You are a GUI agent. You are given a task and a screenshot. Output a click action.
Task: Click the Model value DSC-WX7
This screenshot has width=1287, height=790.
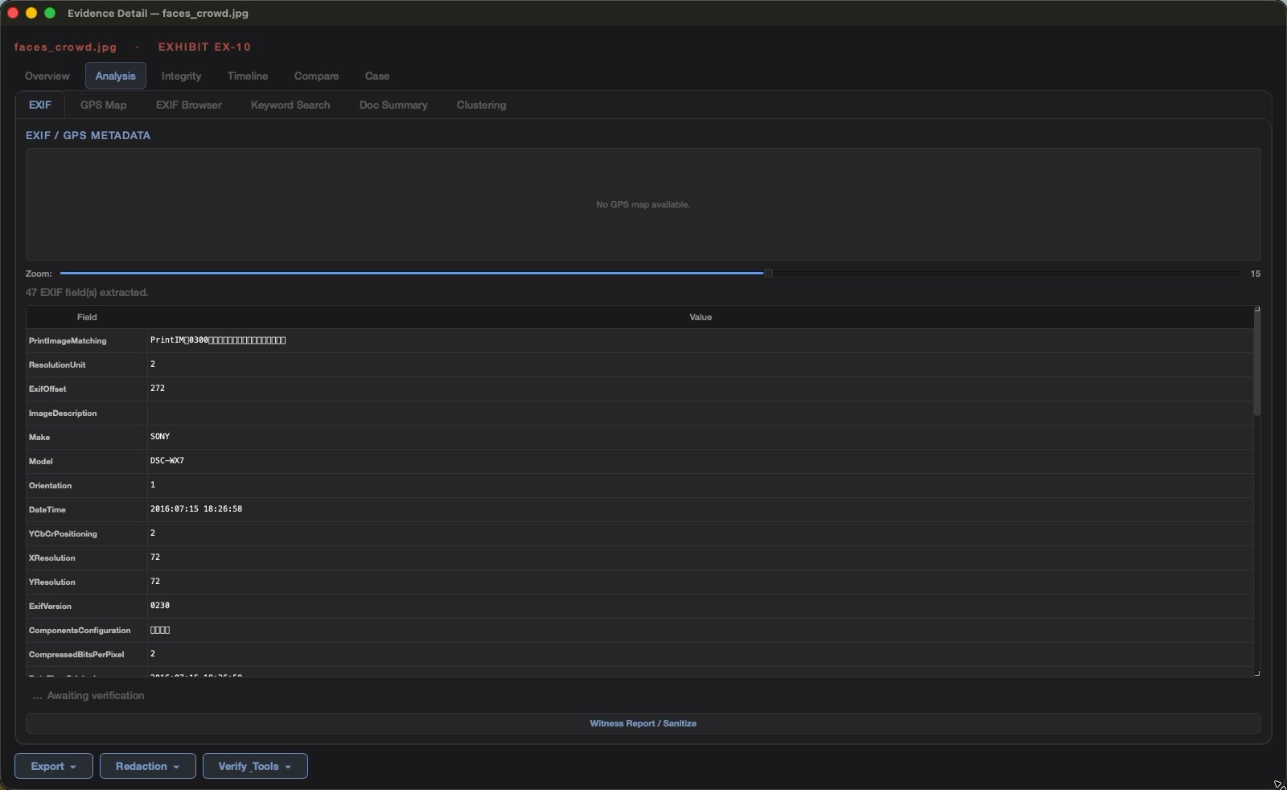click(167, 461)
